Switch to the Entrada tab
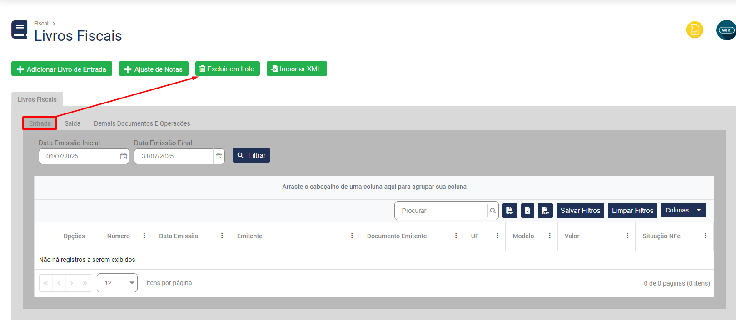Viewport: 736px width, 320px height. pos(40,123)
